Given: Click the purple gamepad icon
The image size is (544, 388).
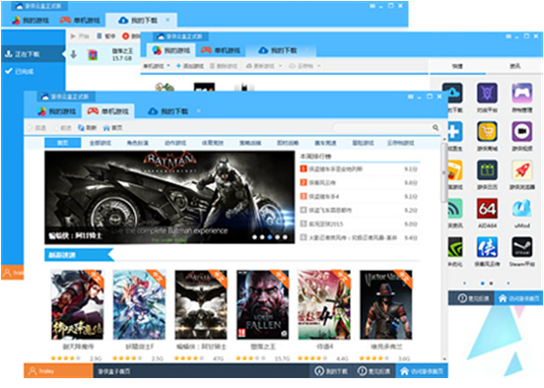Looking at the screenshot, I should 521,93.
